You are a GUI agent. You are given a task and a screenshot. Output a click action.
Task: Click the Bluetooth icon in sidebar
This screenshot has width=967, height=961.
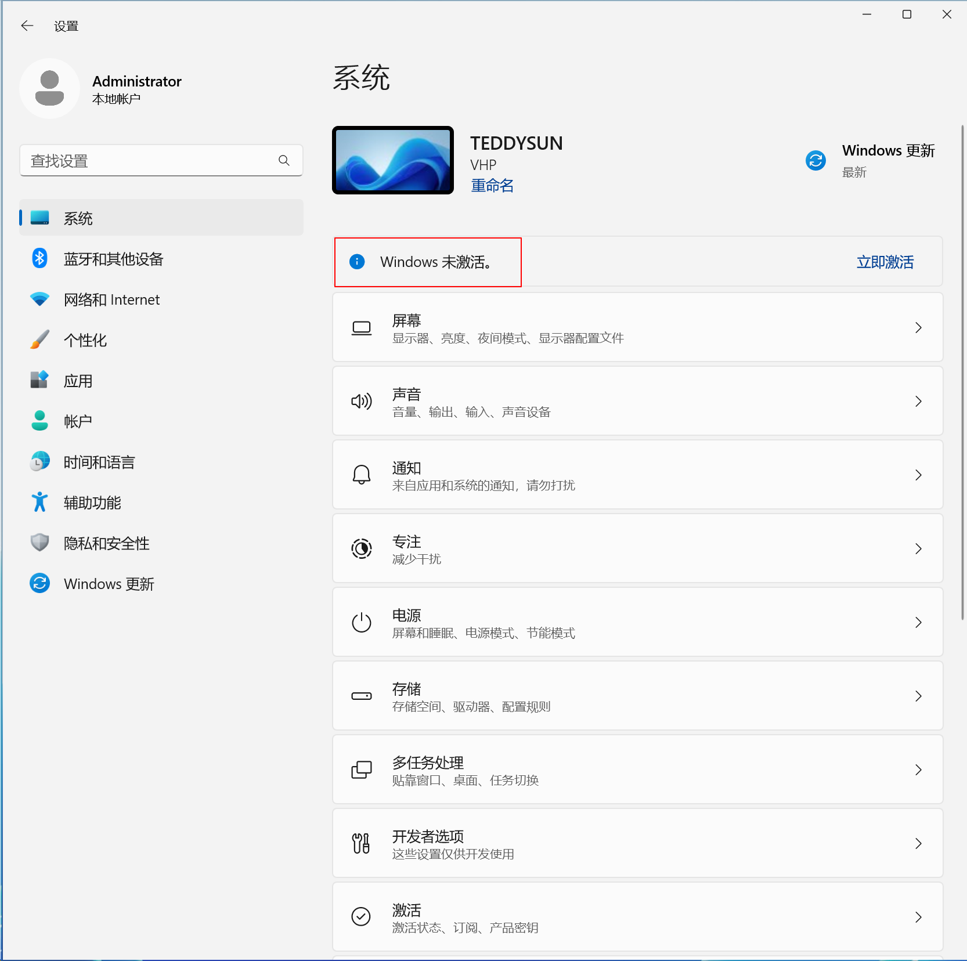coord(39,258)
